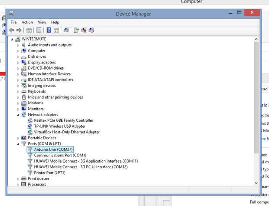The height and width of the screenshot is (206, 269).
Task: Click the action pane toolbar icon beside Help
Action: point(56,30)
